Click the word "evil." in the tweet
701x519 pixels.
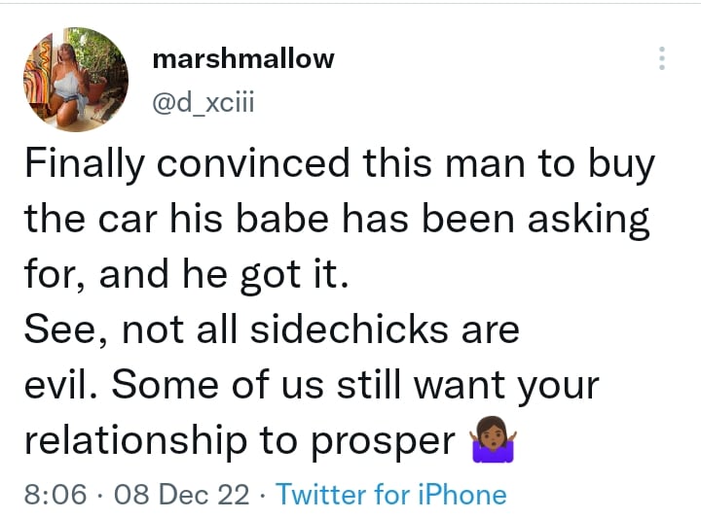click(59, 385)
